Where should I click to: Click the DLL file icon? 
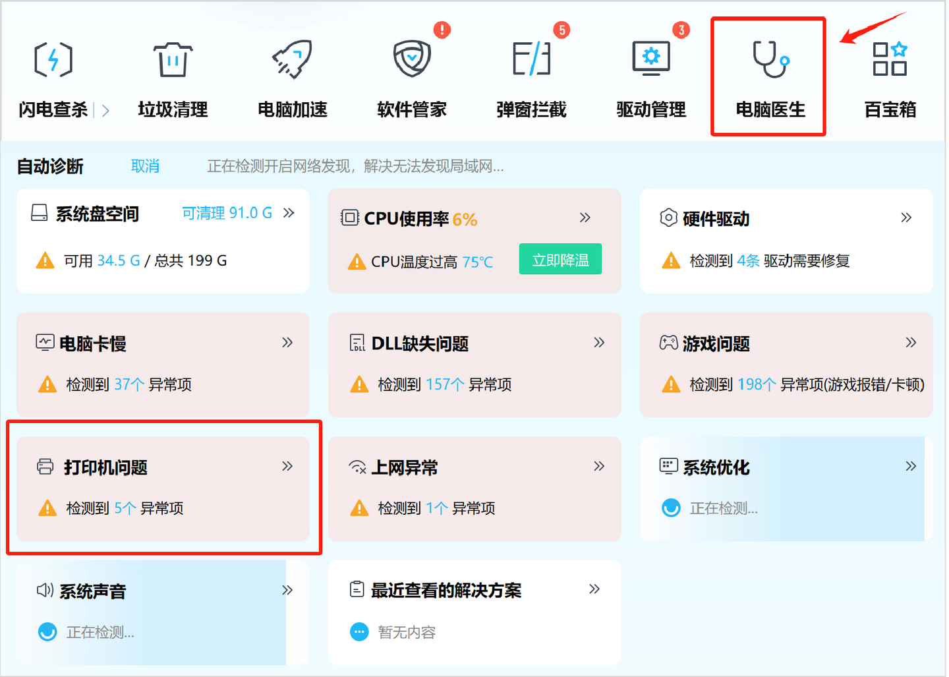(357, 343)
